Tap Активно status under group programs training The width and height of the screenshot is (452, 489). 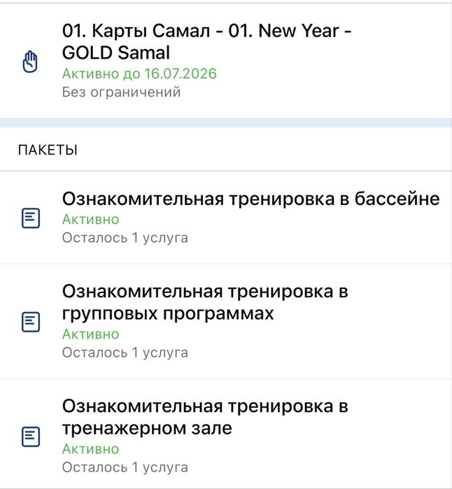[x=90, y=334]
